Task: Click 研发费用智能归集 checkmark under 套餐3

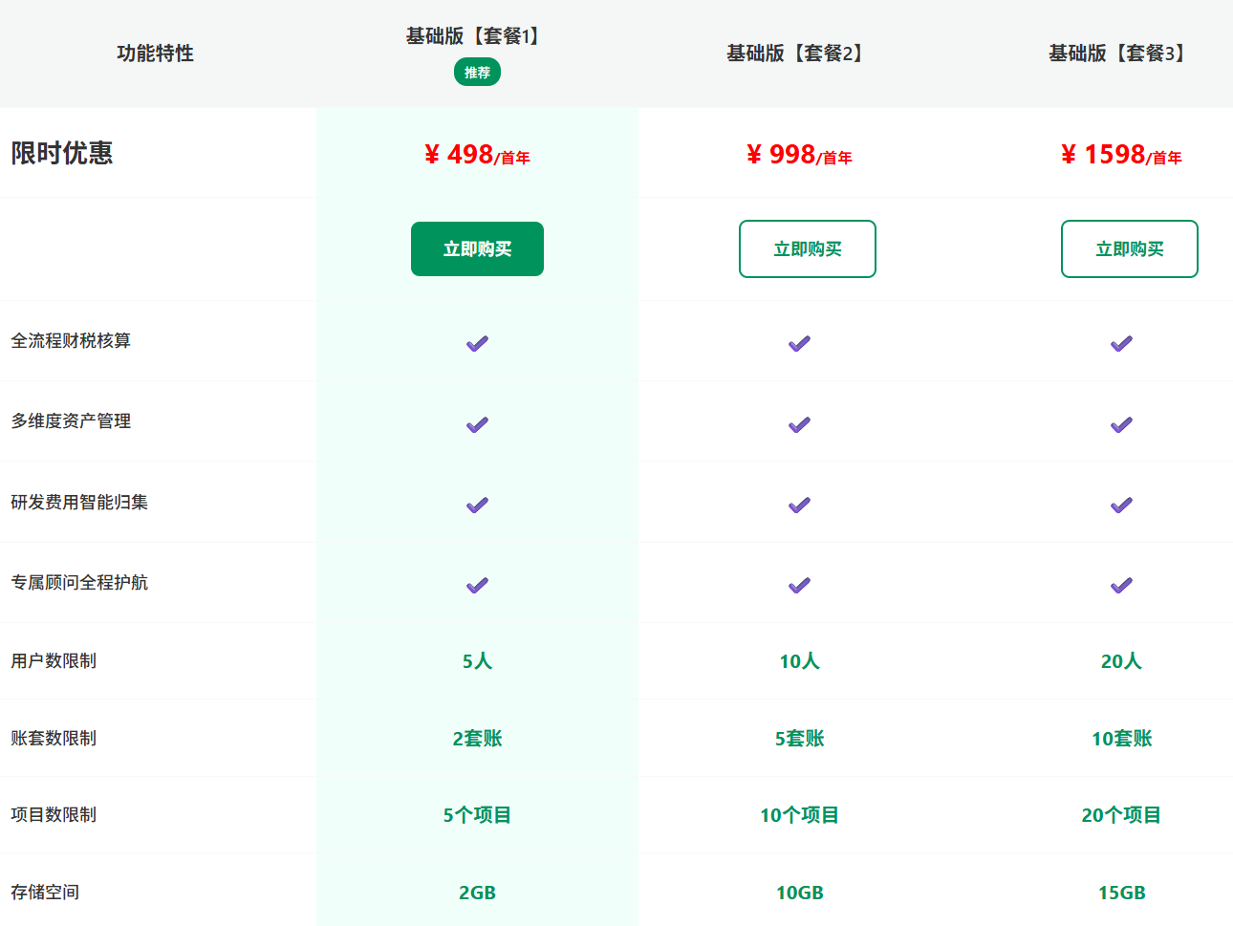Action: (1121, 505)
